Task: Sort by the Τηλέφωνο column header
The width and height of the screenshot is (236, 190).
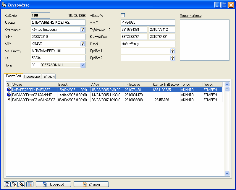Action: tap(138, 85)
